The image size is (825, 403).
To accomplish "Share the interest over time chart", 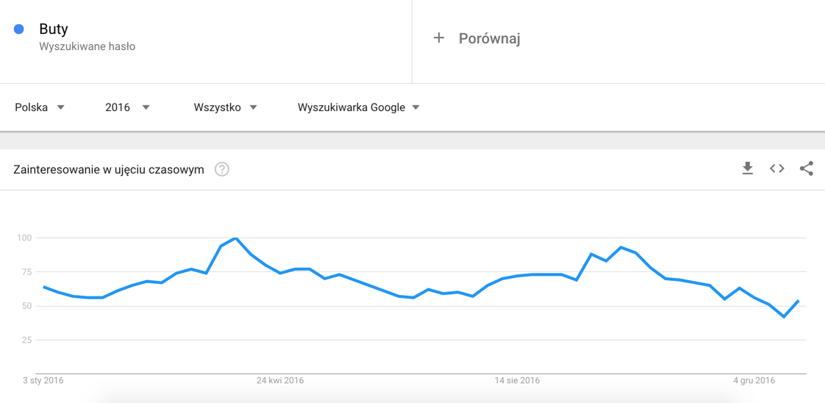I will (x=807, y=168).
